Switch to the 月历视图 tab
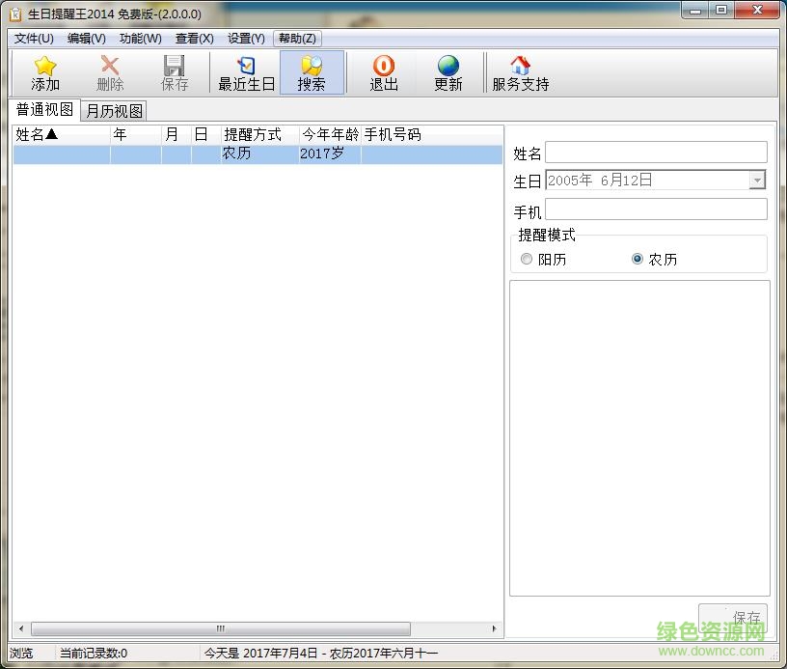The image size is (787, 669). pyautogui.click(x=114, y=110)
